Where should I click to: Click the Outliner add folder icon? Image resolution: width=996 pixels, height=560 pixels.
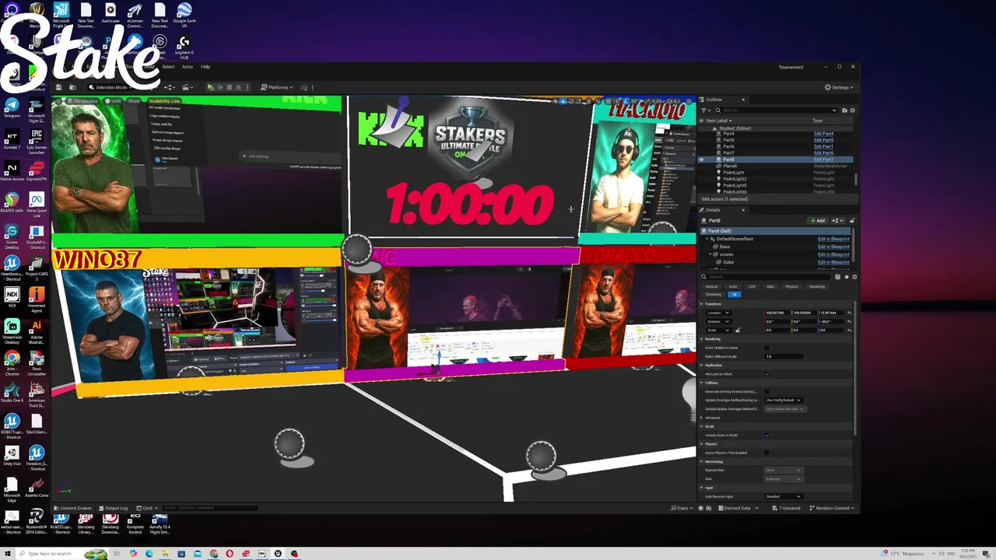[x=844, y=110]
